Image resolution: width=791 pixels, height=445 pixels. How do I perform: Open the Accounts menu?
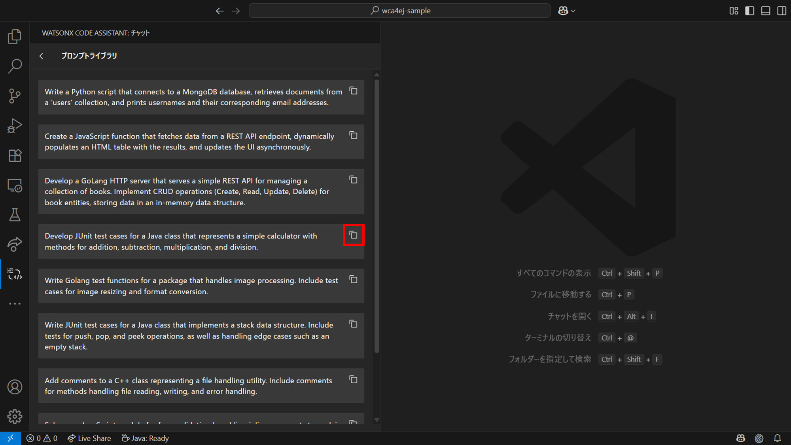click(15, 387)
